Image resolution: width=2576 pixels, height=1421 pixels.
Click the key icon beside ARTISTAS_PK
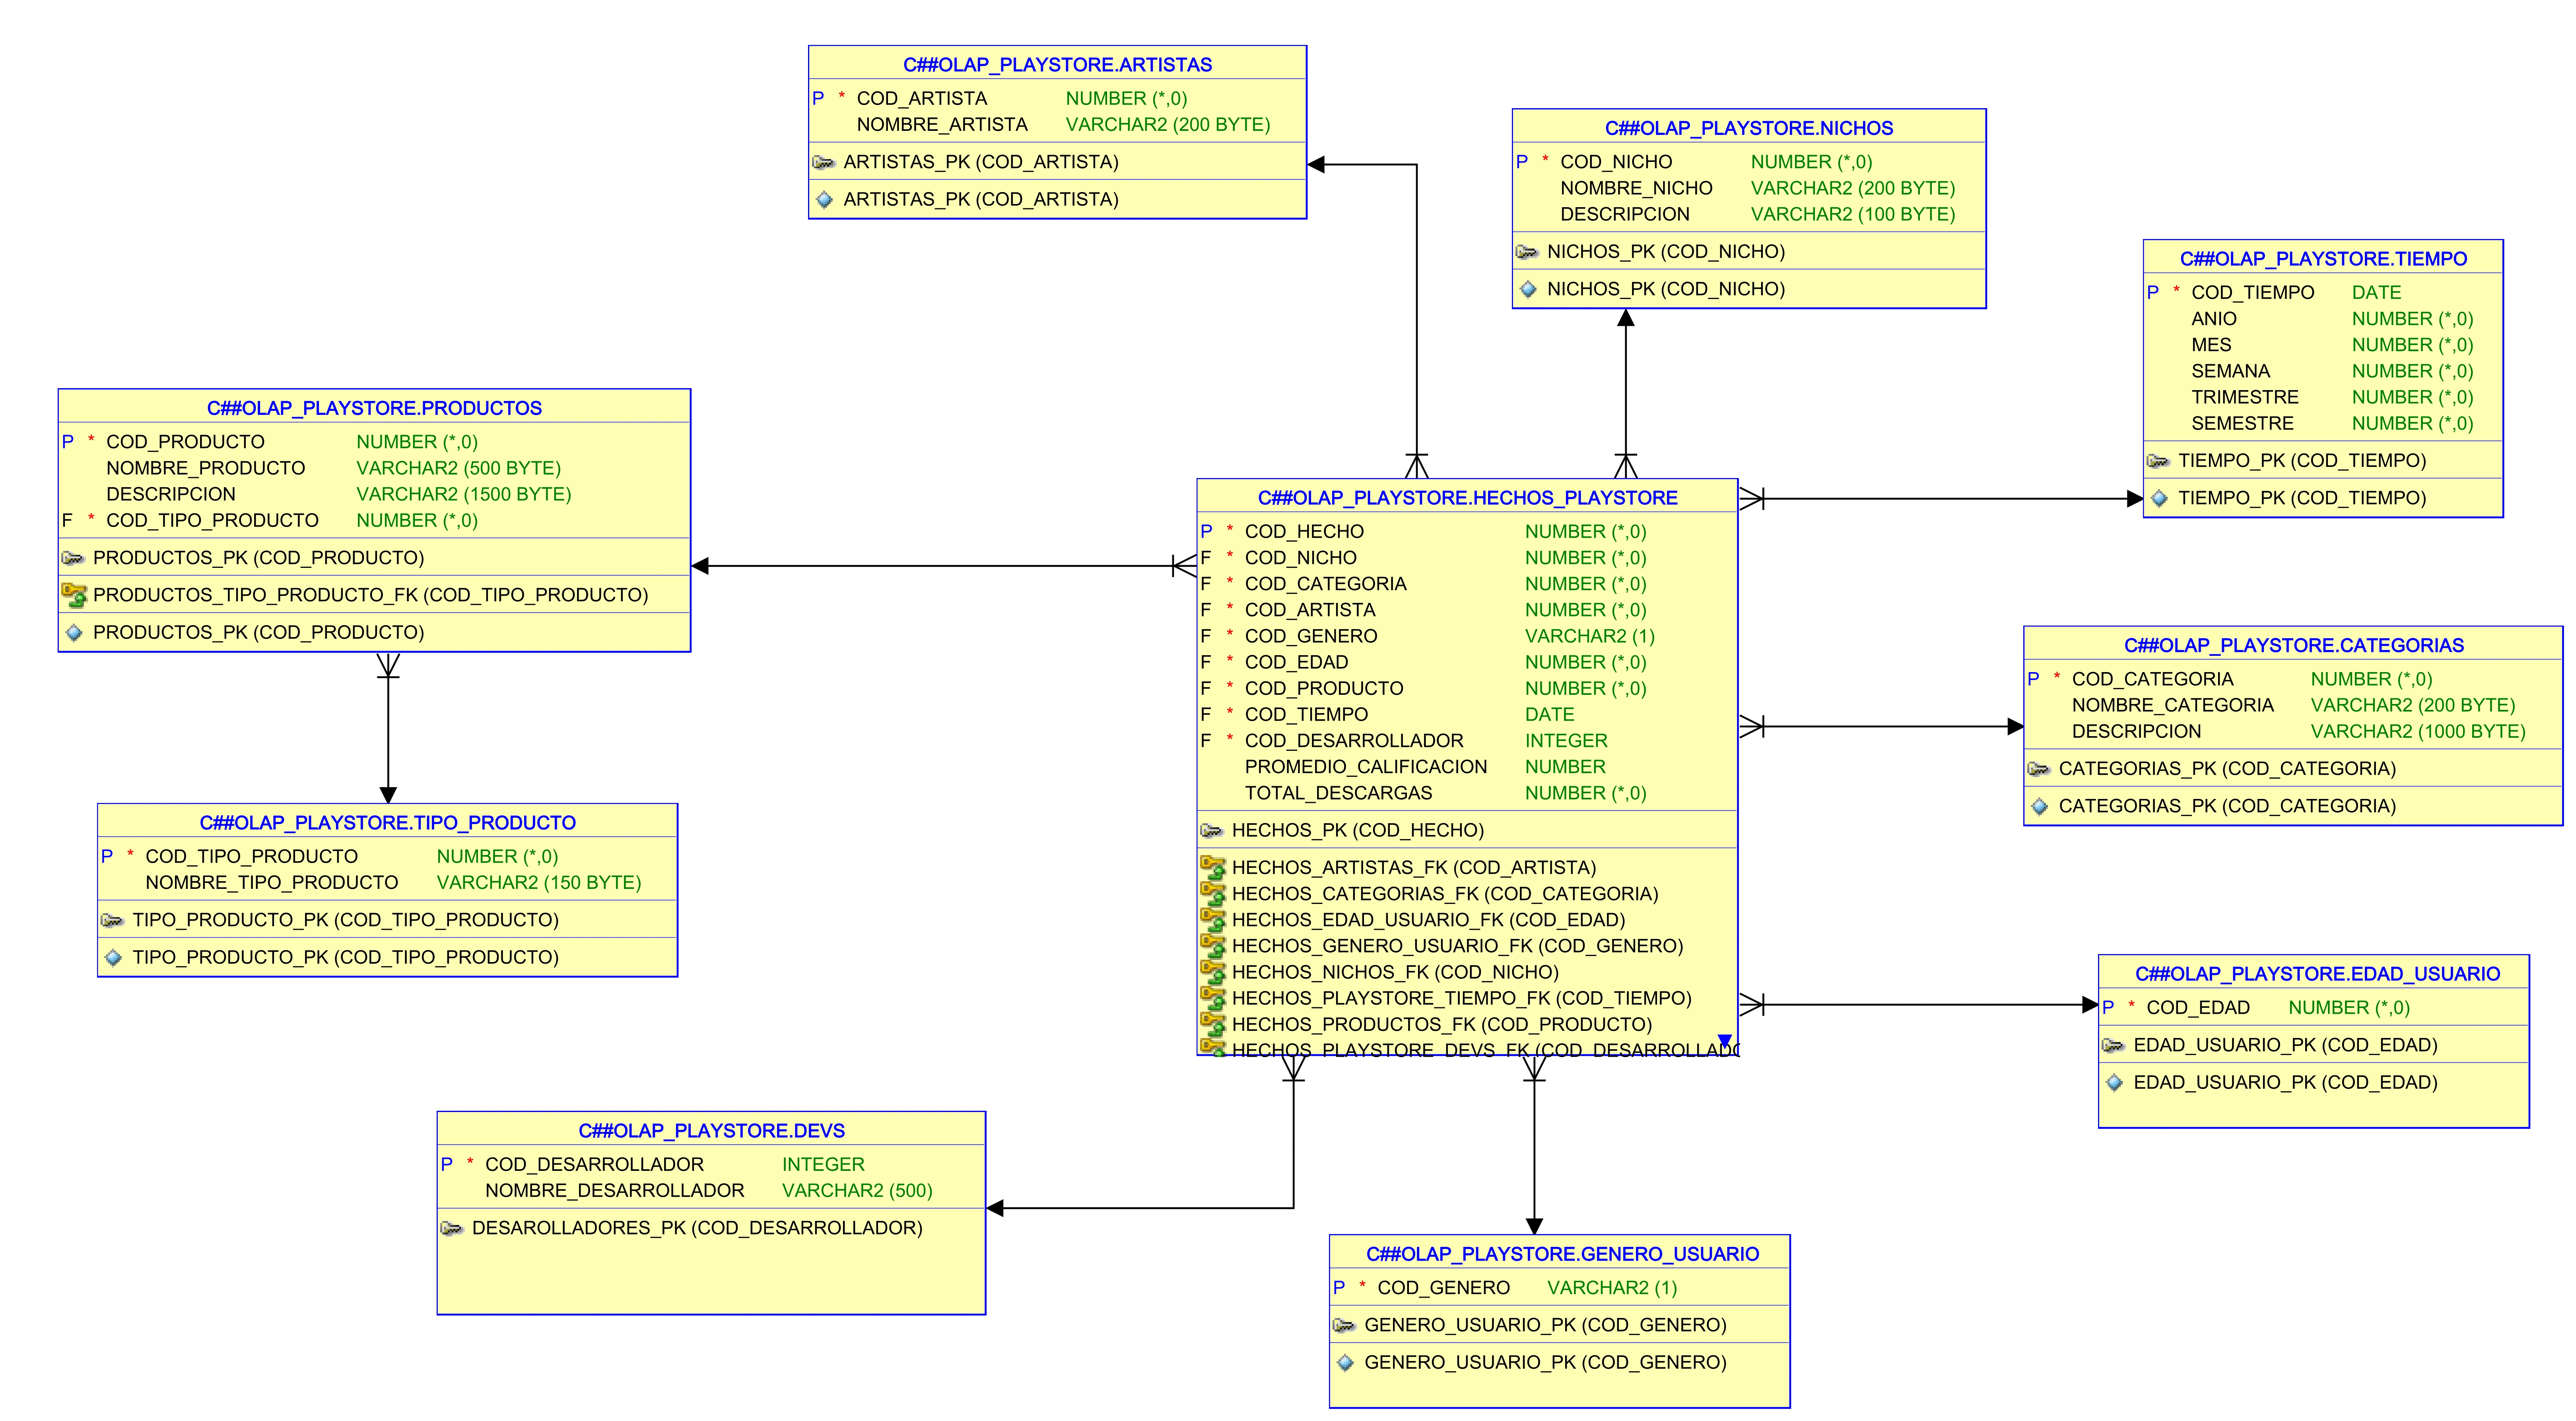(x=823, y=162)
